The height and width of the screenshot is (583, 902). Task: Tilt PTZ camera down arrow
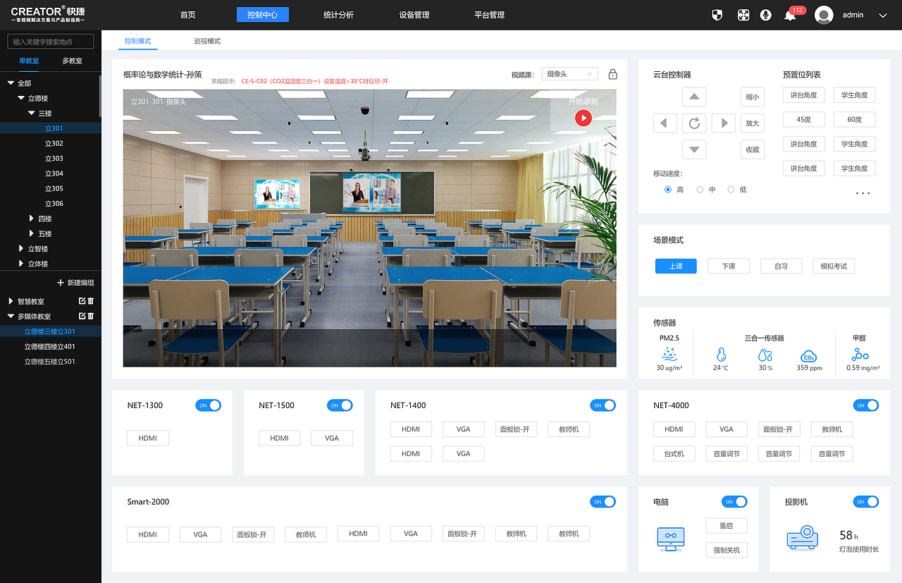click(x=694, y=149)
